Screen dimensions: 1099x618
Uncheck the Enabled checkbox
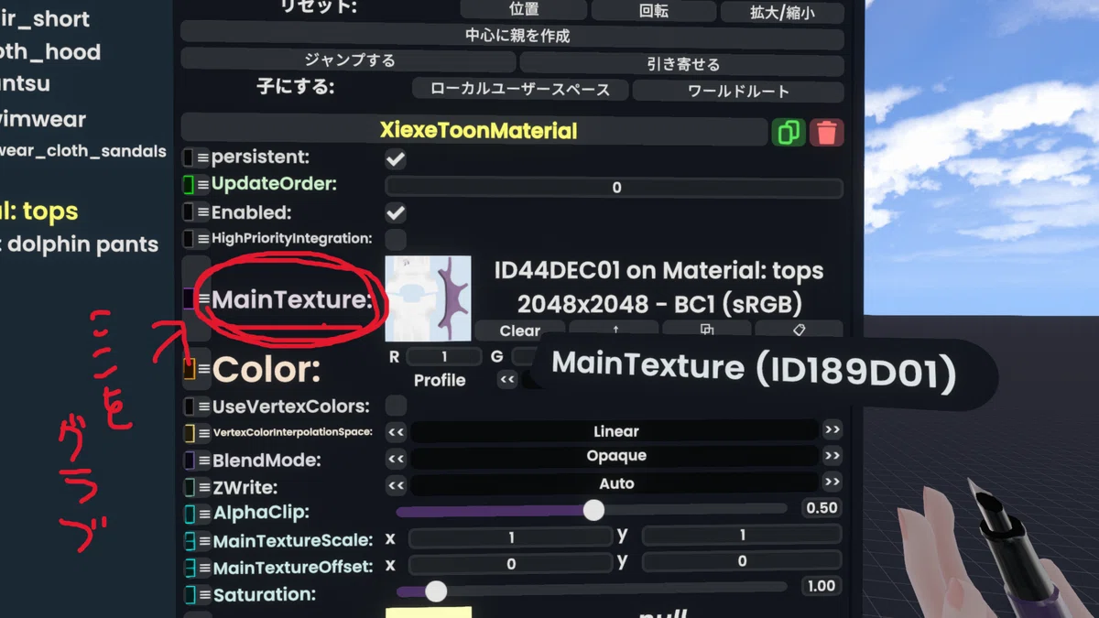396,212
